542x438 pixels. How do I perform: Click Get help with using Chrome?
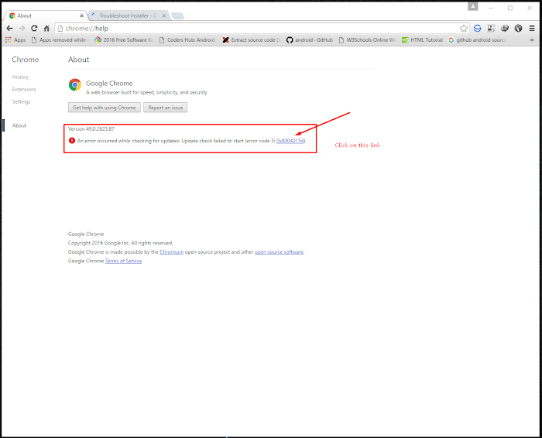(105, 108)
